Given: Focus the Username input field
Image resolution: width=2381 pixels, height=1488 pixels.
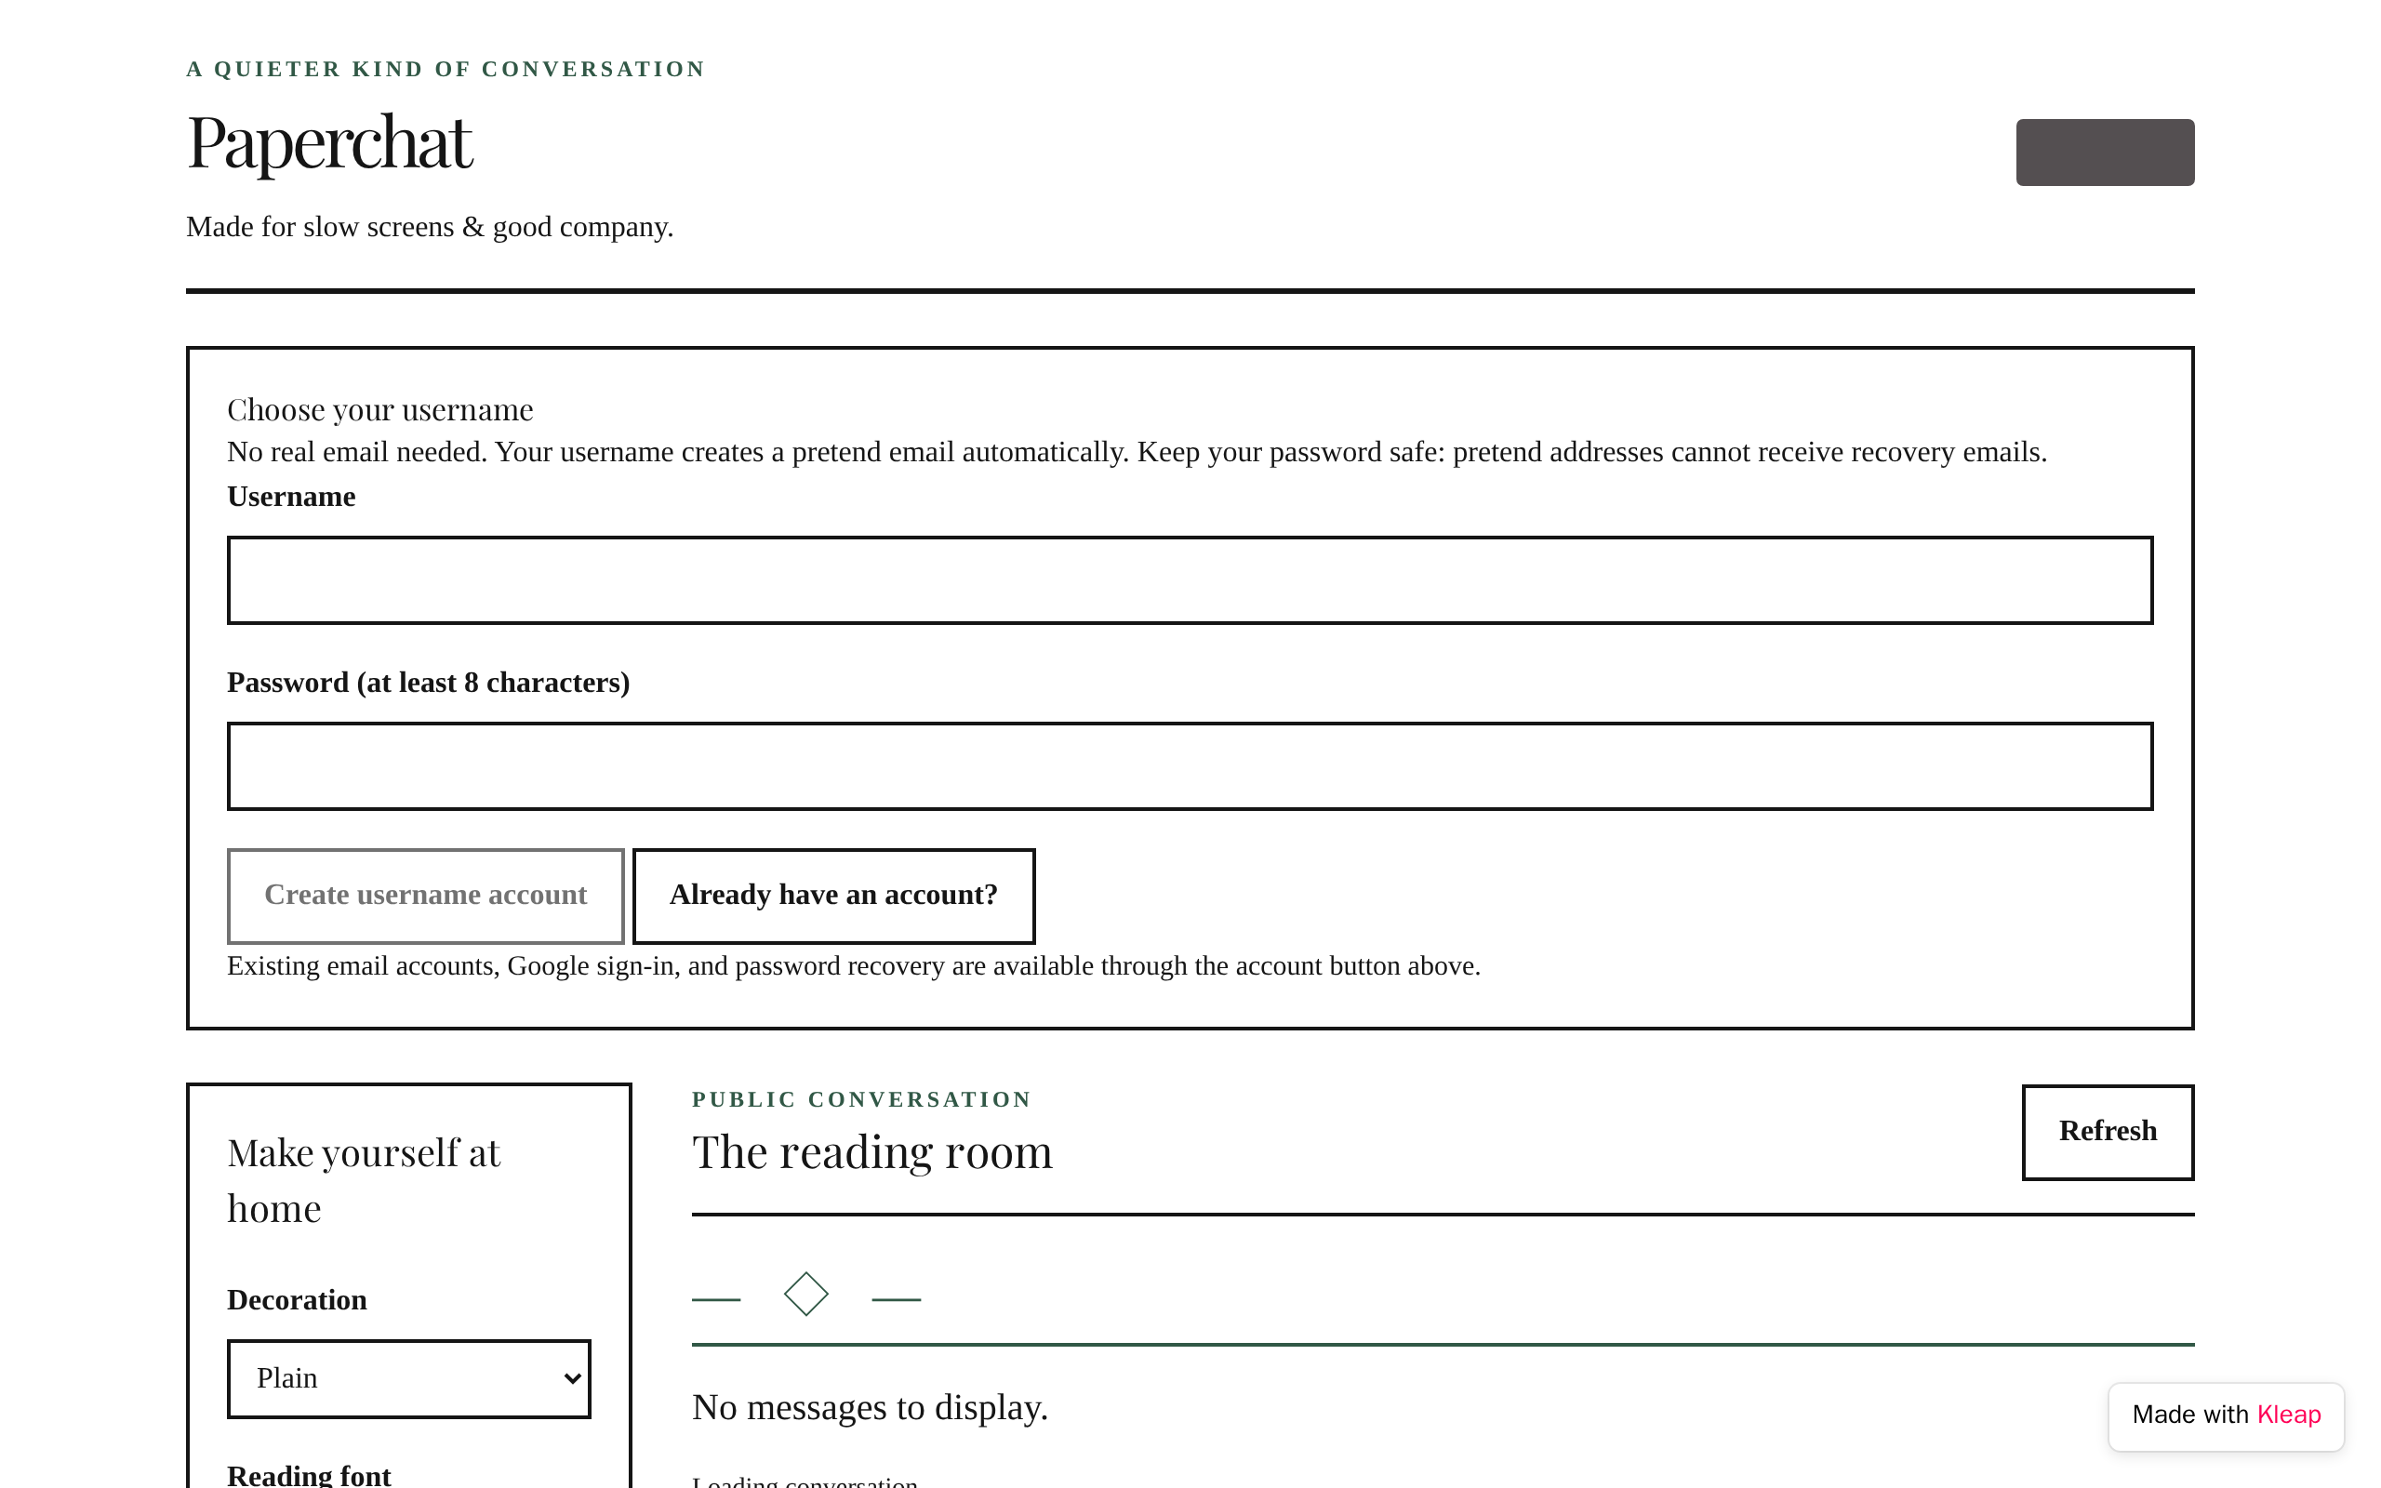Looking at the screenshot, I should coord(1190,579).
